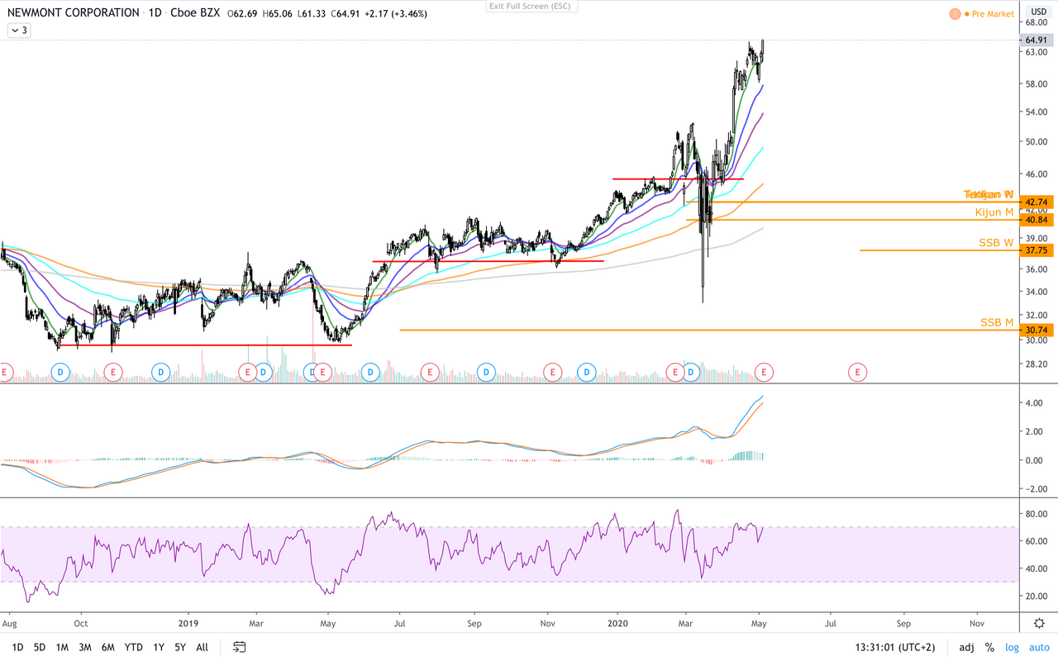This screenshot has height=661, width=1058.
Task: Click the SSB M 30.74 price label
Action: (1037, 330)
